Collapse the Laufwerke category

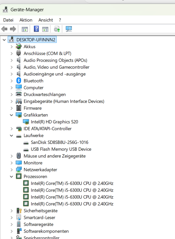pyautogui.click(x=12, y=135)
